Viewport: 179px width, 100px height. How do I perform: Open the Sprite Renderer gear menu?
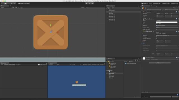[178, 19]
